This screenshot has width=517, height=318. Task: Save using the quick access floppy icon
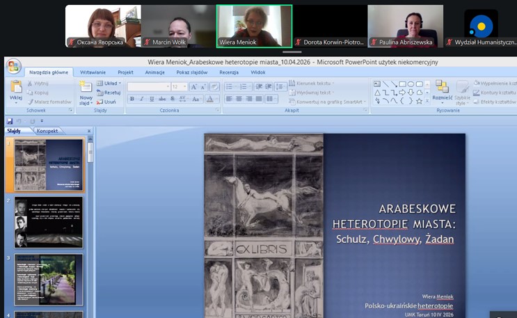tap(10, 121)
